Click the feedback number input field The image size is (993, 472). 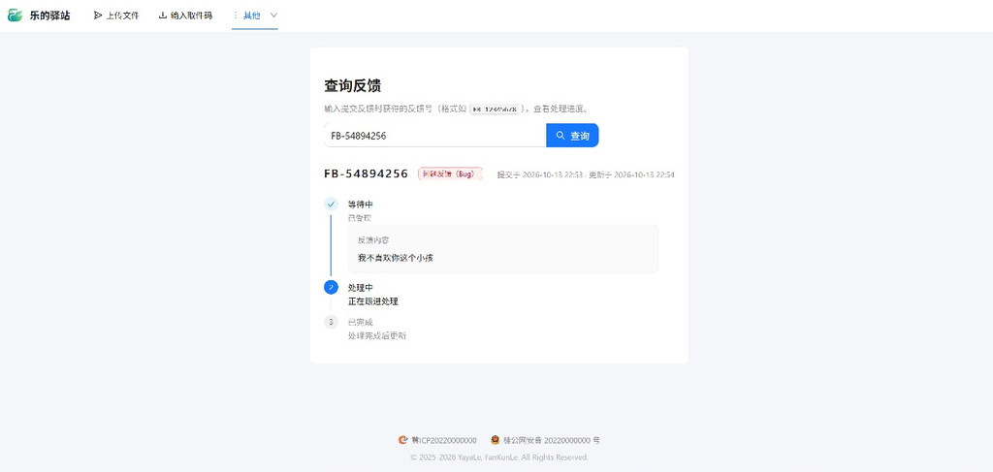click(x=435, y=136)
